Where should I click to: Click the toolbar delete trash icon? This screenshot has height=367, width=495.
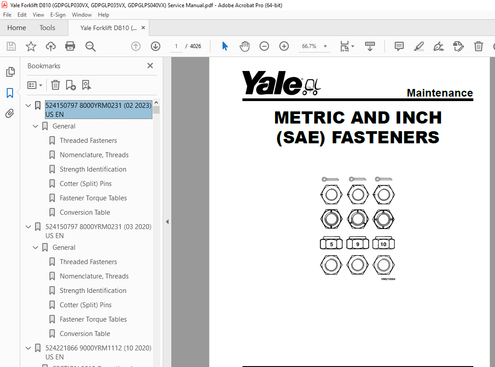pos(478,46)
